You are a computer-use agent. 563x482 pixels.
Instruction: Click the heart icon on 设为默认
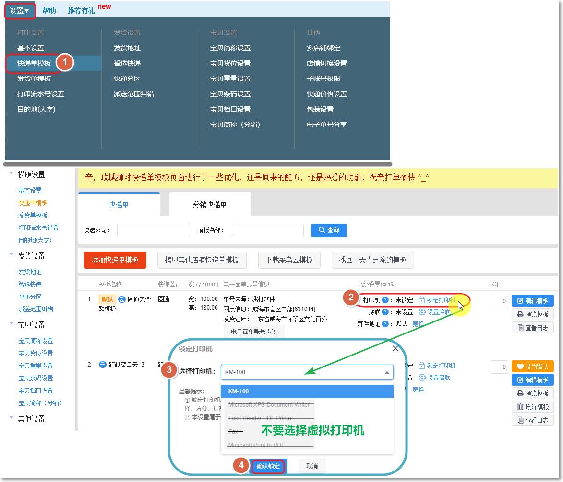pos(520,367)
